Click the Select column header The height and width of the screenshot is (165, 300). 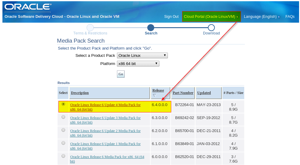[x=63, y=93]
